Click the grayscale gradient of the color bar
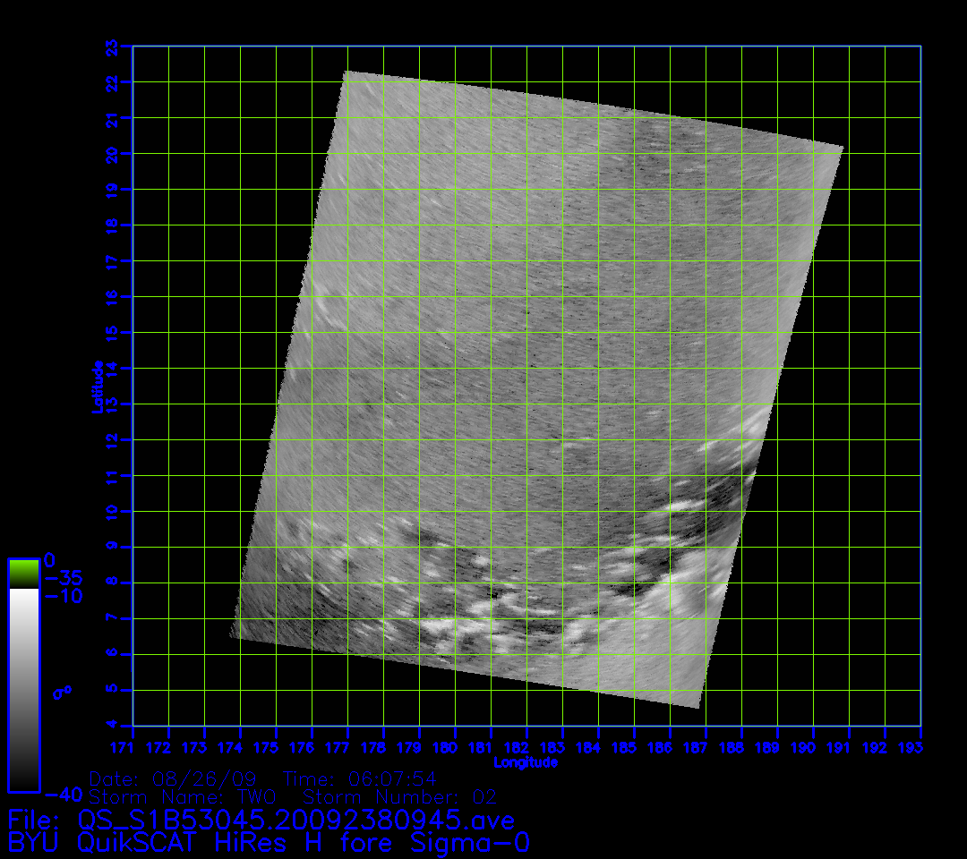The height and width of the screenshot is (859, 967). 23,689
